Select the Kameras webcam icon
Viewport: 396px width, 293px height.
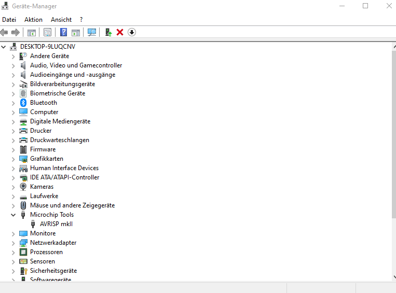point(23,187)
